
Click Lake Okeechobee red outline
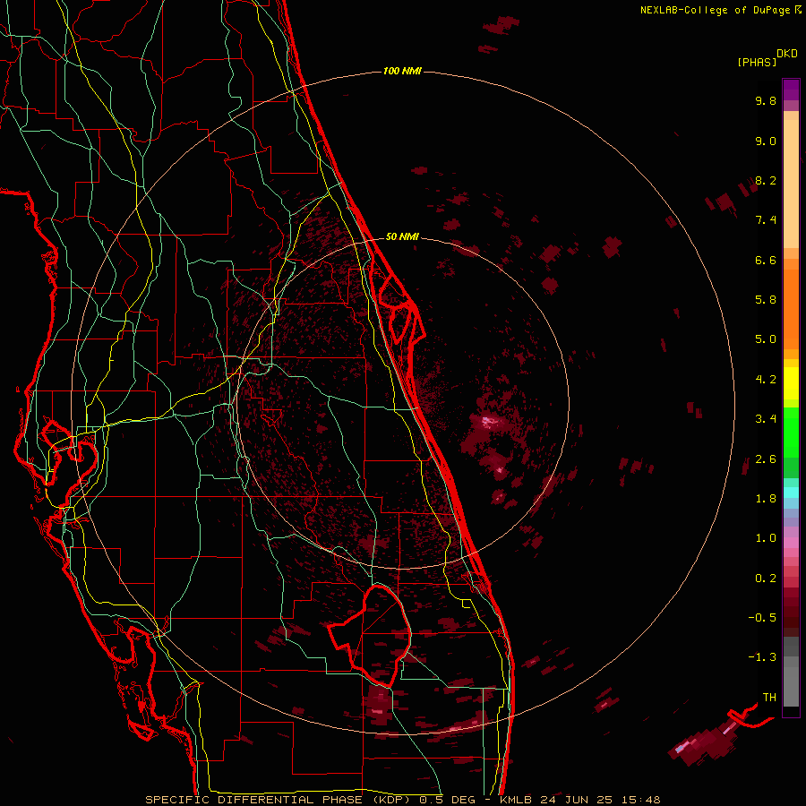point(371,636)
